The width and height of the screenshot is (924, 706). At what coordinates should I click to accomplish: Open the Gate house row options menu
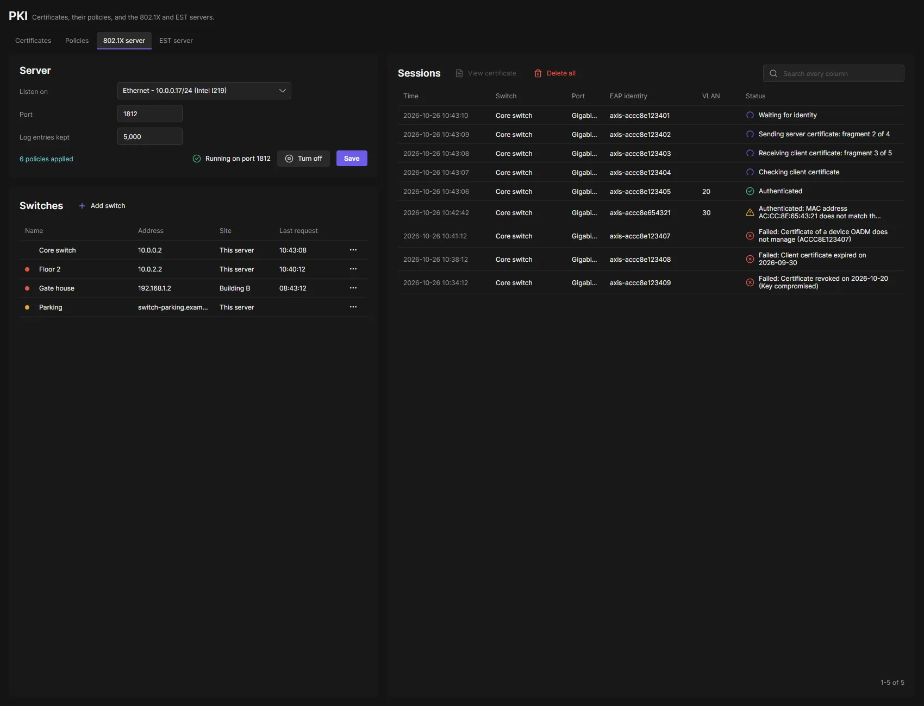click(353, 288)
